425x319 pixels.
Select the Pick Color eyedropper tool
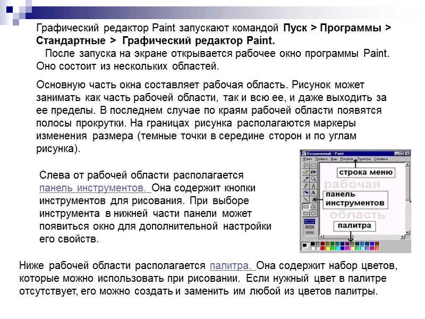click(305, 179)
